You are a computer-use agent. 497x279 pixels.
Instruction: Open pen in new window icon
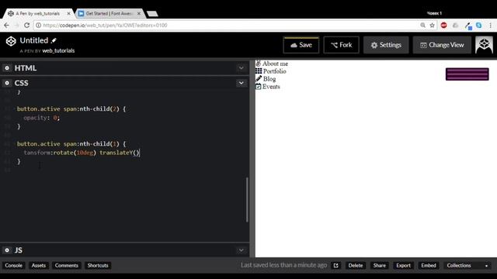pos(335,265)
